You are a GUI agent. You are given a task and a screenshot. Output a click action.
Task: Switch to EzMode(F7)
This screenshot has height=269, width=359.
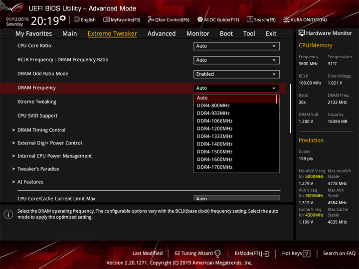(252, 254)
